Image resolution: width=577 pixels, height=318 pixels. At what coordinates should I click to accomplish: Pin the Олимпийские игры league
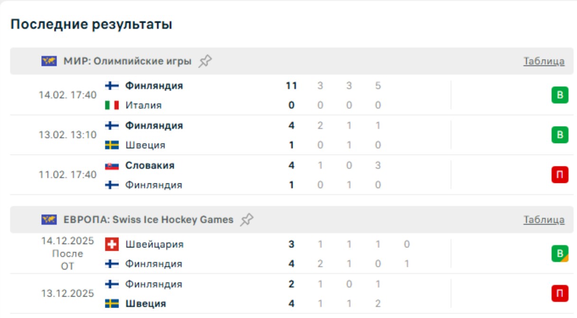click(x=205, y=61)
